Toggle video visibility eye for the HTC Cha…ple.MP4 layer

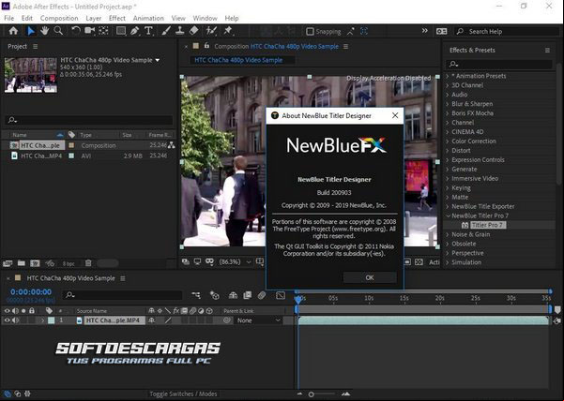point(7,320)
